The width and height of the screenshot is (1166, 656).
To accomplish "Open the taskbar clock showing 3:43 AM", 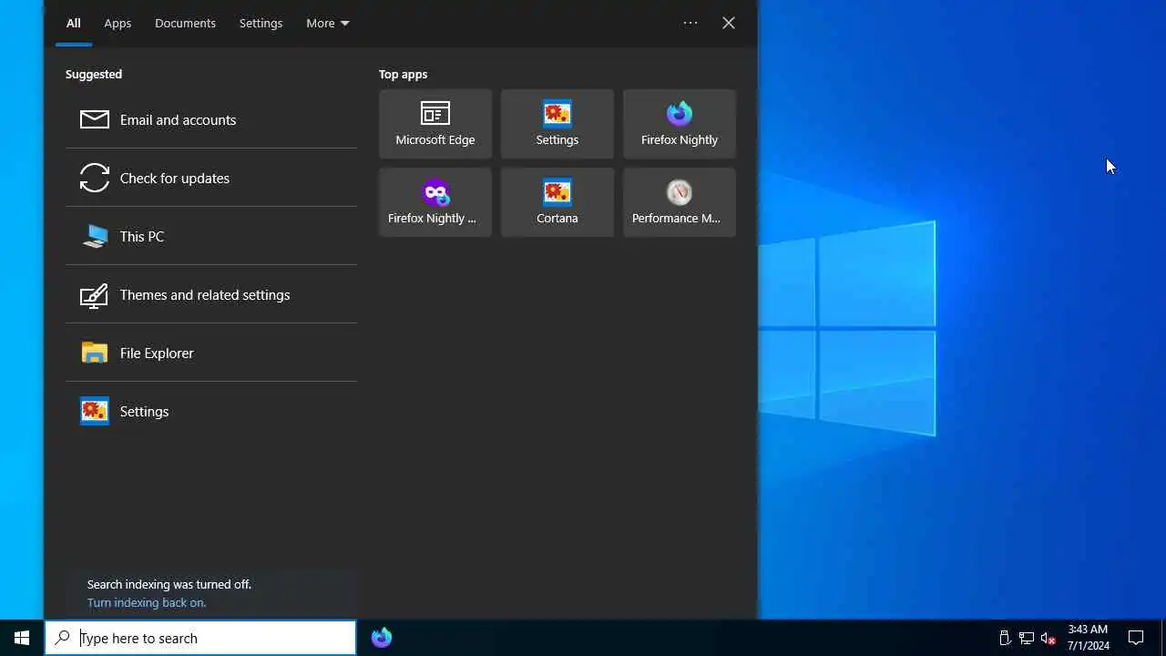I will [1089, 638].
